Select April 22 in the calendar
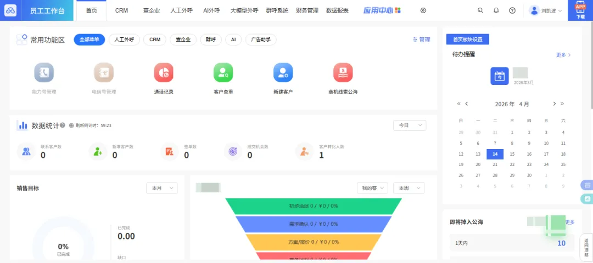Screen dimensions: 593x263 pyautogui.click(x=512, y=164)
